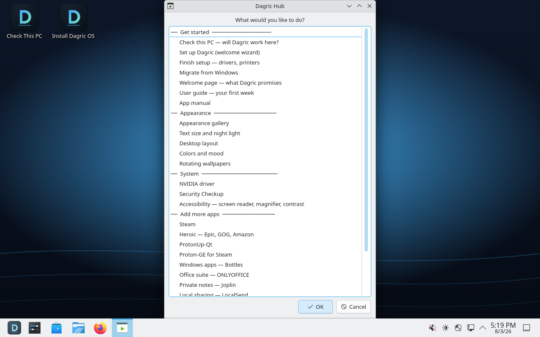This screenshot has height=337, width=540.
Task: Select the 'Colors and mood' entry
Action: point(265,153)
